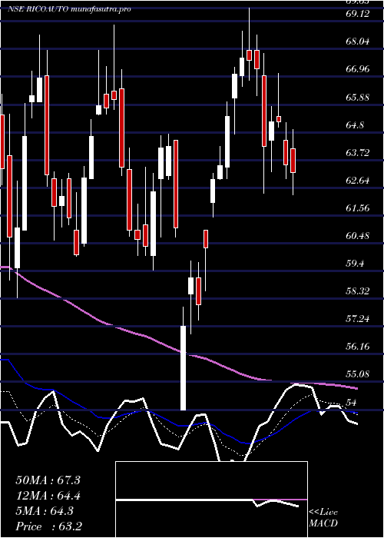
Task: Select the 59.4 price axis label
Action: pyautogui.click(x=355, y=264)
